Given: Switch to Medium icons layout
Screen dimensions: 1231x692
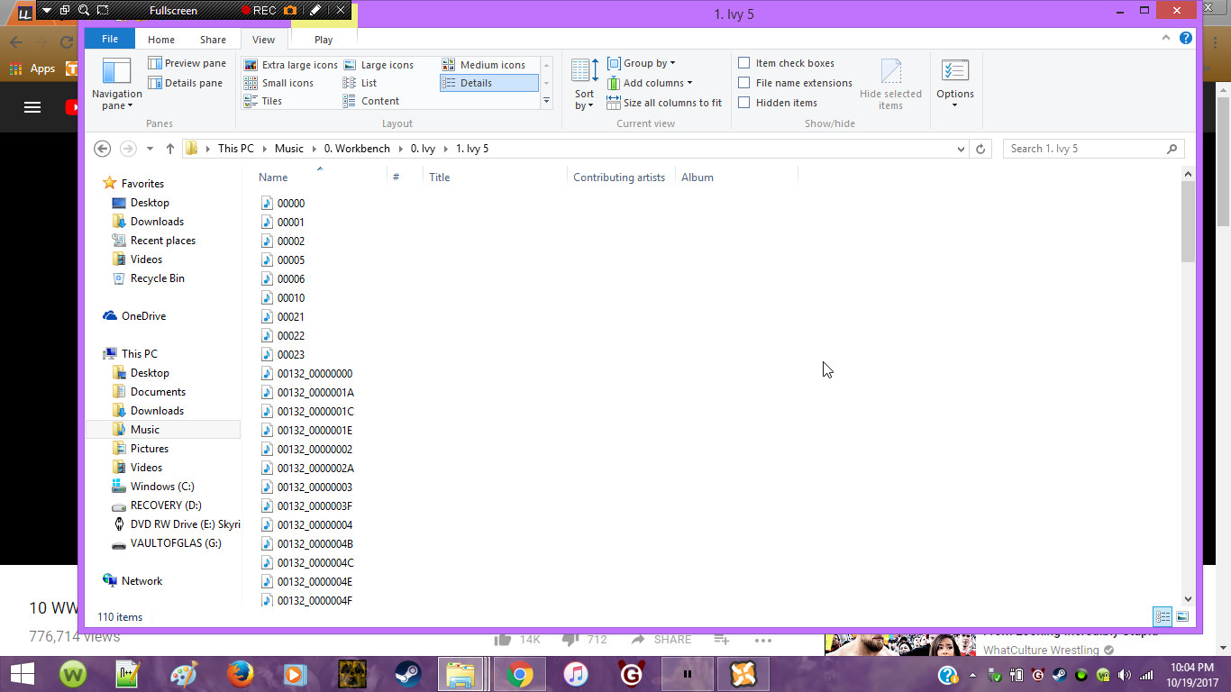Looking at the screenshot, I should point(484,65).
